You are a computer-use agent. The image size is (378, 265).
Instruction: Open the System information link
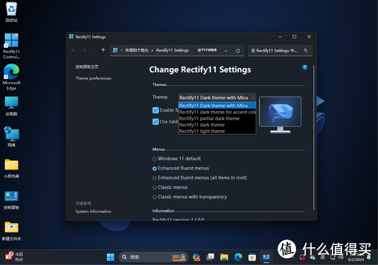click(x=93, y=211)
